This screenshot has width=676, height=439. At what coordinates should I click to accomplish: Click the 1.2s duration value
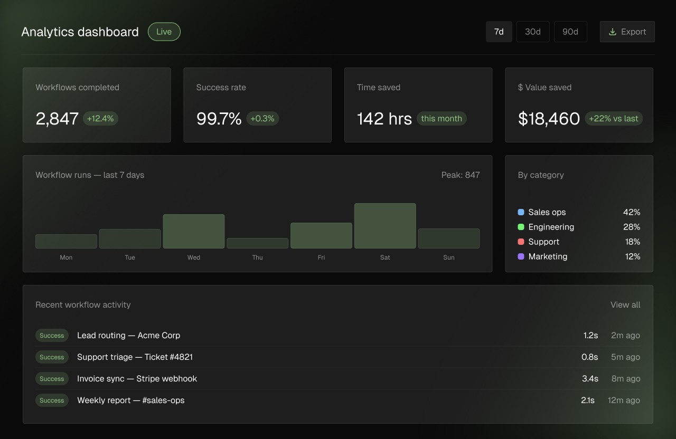tap(590, 335)
